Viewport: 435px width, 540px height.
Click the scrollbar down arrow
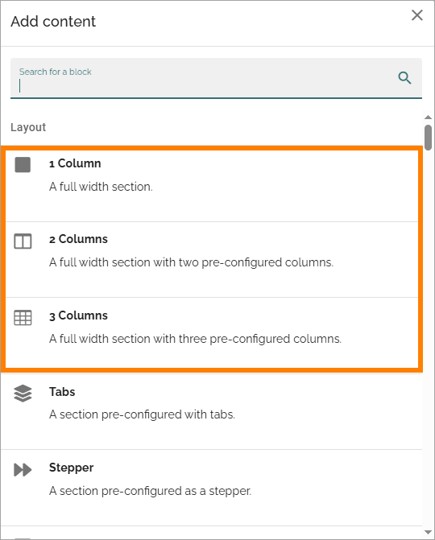(x=428, y=533)
